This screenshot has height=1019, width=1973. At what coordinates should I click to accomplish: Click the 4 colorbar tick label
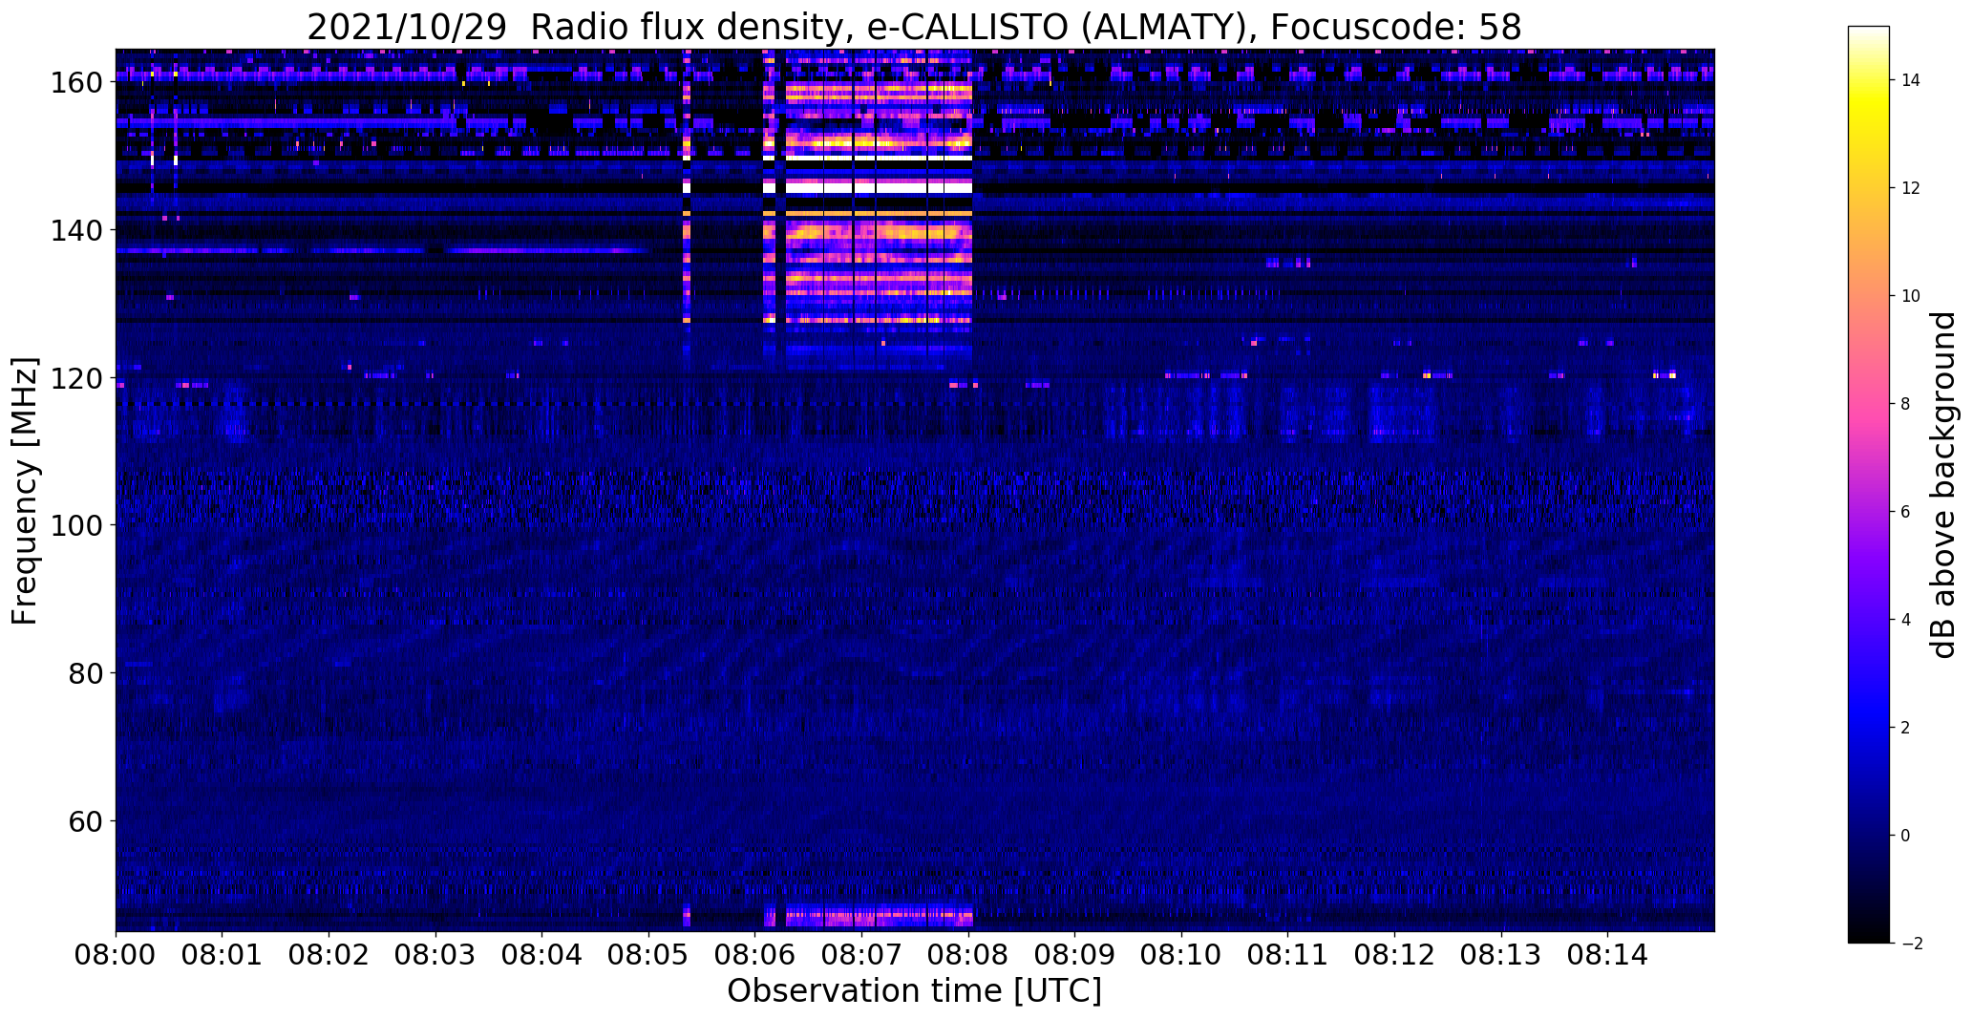[1905, 620]
